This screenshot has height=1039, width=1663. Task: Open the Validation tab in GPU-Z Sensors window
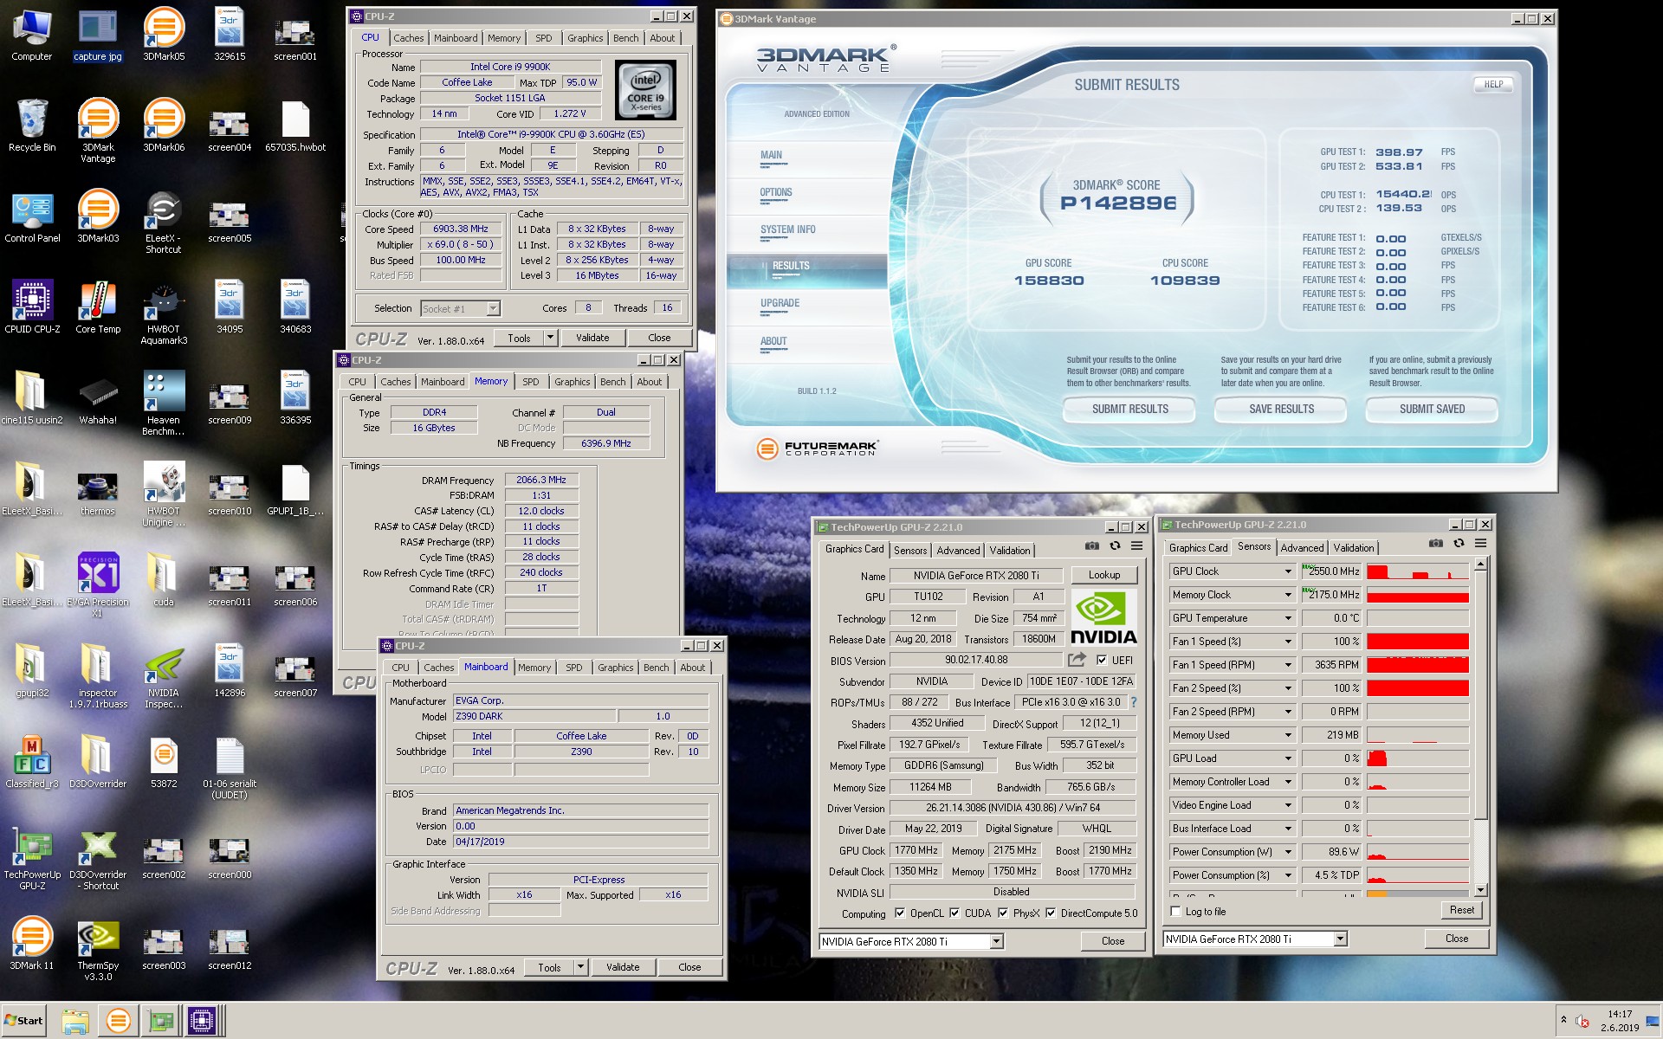pos(1354,548)
